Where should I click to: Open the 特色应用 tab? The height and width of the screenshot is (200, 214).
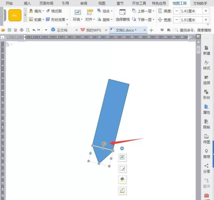tap(159, 3)
